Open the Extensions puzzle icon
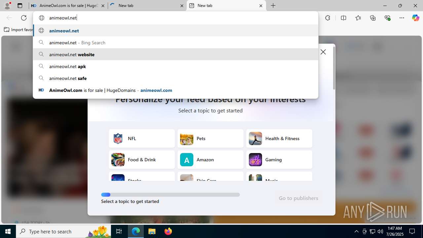This screenshot has height=238, width=423. [327, 18]
